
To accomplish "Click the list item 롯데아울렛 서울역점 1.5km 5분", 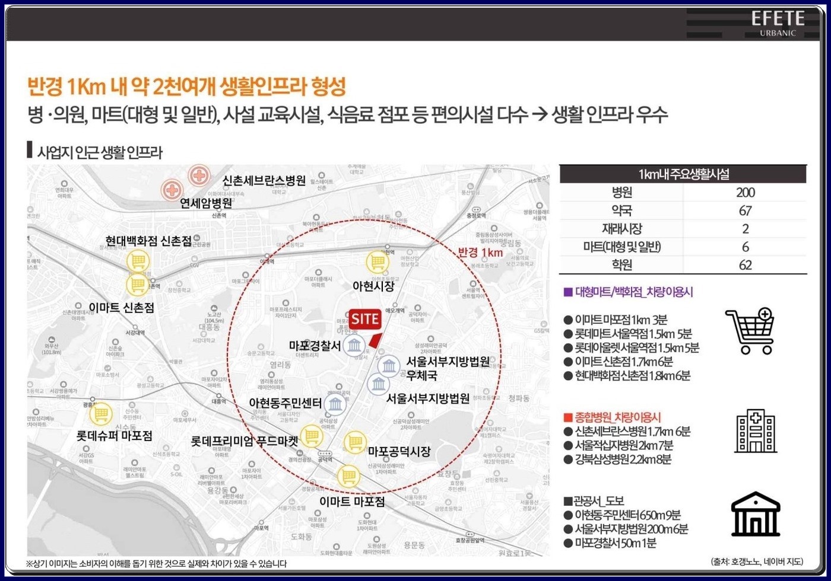I will (632, 347).
